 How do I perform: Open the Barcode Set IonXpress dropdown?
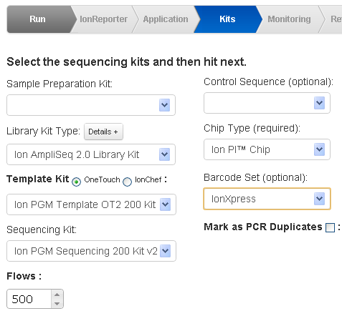click(x=267, y=199)
